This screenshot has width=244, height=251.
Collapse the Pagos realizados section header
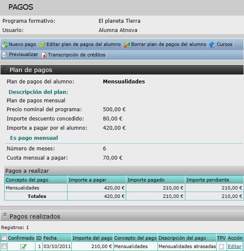122,216
